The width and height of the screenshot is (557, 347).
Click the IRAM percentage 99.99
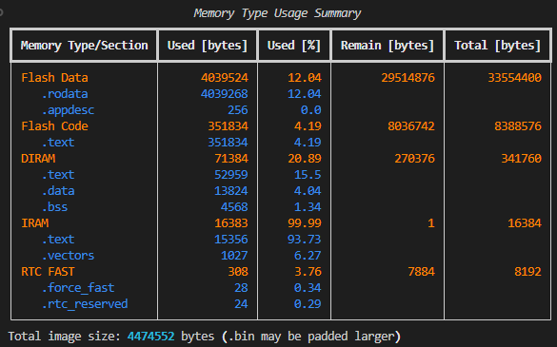[x=305, y=223]
